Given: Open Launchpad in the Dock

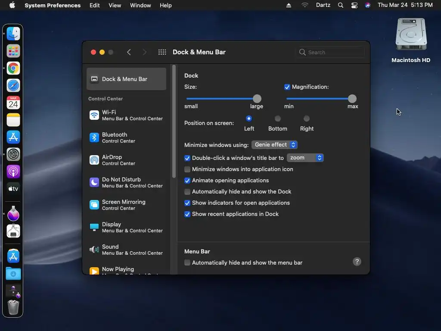Looking at the screenshot, I should click(13, 51).
